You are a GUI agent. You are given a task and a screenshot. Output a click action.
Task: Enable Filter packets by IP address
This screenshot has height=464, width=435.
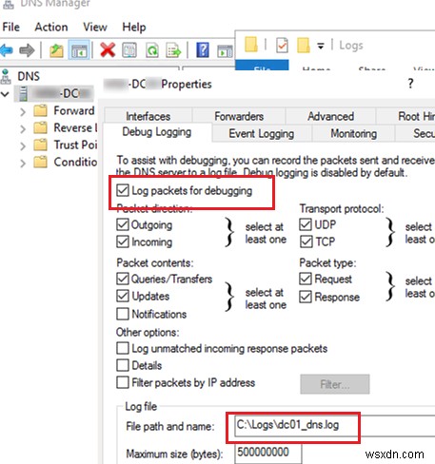123,382
